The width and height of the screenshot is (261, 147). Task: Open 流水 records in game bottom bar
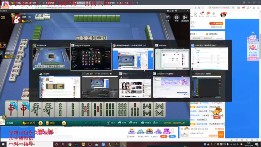[x=111, y=123]
